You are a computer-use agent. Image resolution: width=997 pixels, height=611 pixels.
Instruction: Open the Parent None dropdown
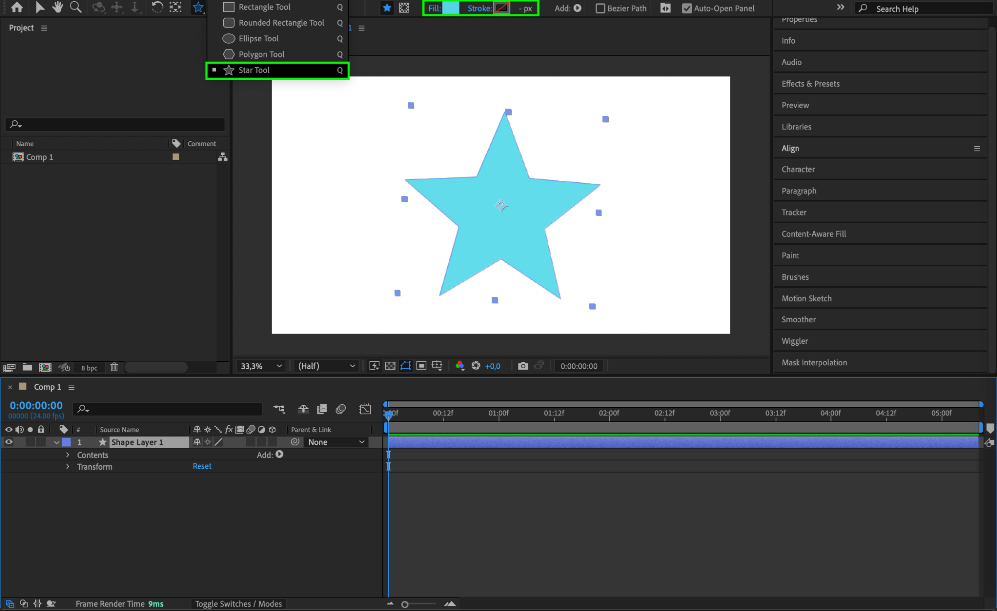(x=336, y=442)
